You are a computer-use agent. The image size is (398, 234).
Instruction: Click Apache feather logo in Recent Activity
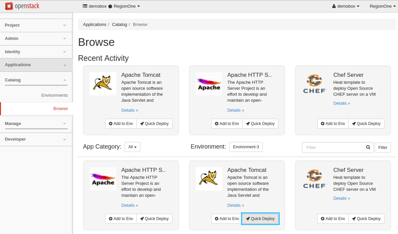click(x=209, y=84)
